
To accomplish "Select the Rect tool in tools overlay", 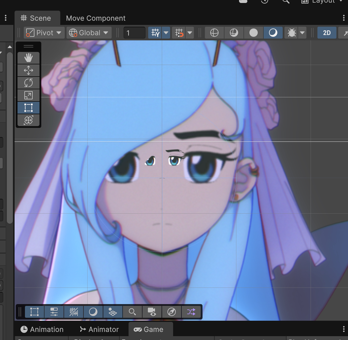I will click(29, 108).
